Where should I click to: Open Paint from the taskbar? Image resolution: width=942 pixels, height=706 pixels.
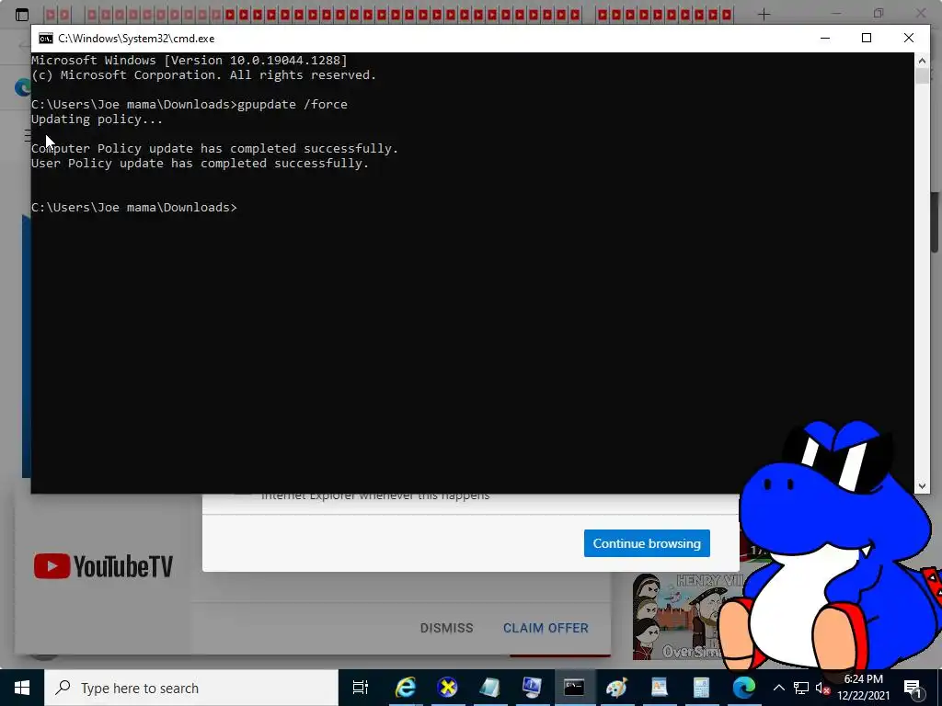tap(616, 688)
